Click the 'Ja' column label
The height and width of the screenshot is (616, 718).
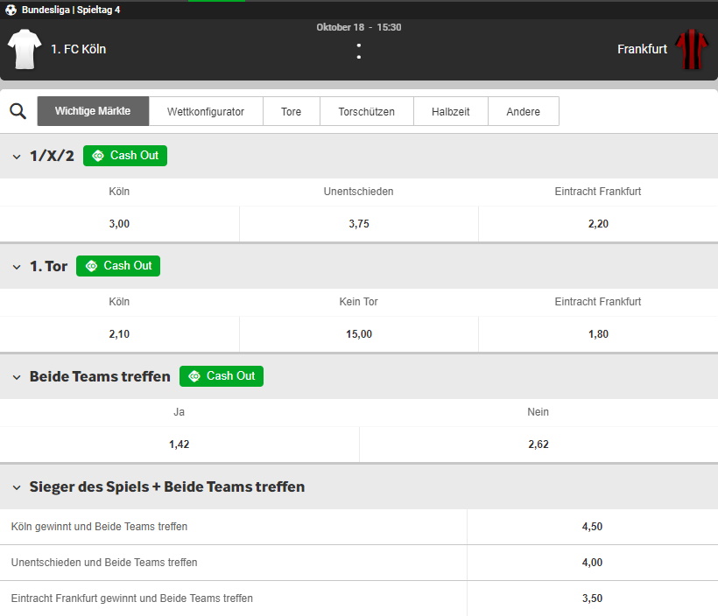pos(179,412)
